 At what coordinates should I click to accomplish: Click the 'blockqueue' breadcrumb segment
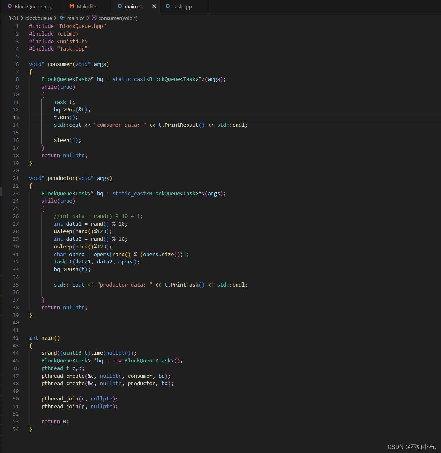pyautogui.click(x=38, y=18)
